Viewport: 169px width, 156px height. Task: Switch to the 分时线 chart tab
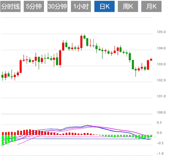pyautogui.click(x=10, y=6)
